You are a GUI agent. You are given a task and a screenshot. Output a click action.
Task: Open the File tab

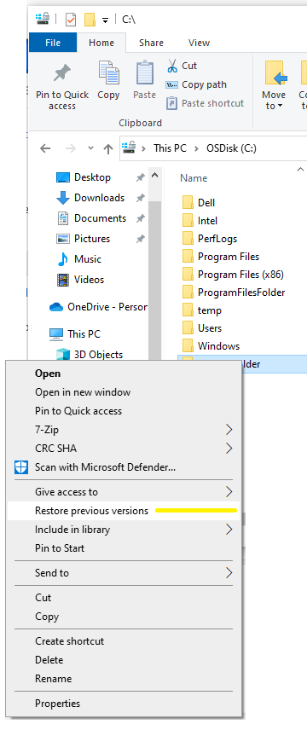click(53, 43)
